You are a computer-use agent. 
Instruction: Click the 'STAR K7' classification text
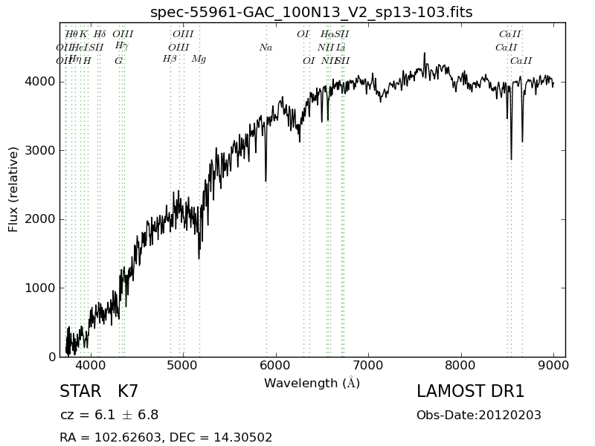click(99, 392)
